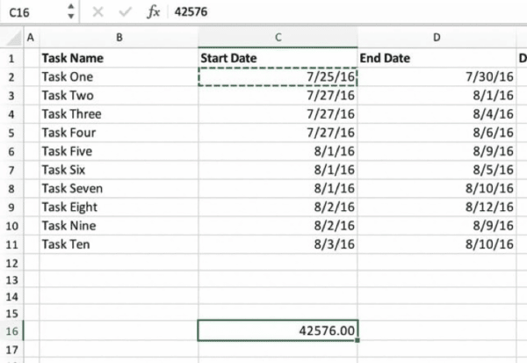Select the Task Five cell

[x=119, y=150]
